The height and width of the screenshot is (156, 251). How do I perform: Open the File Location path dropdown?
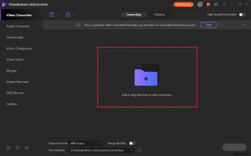point(102,150)
